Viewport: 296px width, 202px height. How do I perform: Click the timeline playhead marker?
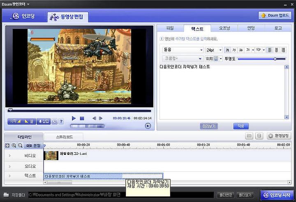[44, 146]
